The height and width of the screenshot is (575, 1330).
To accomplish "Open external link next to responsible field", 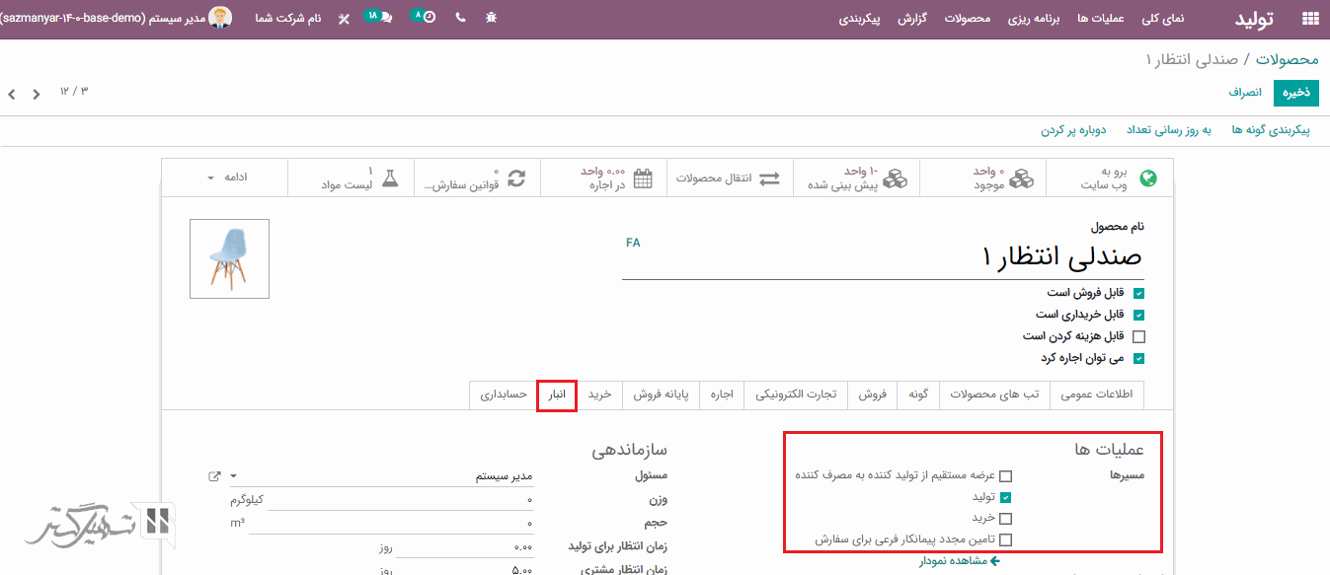I will point(214,476).
